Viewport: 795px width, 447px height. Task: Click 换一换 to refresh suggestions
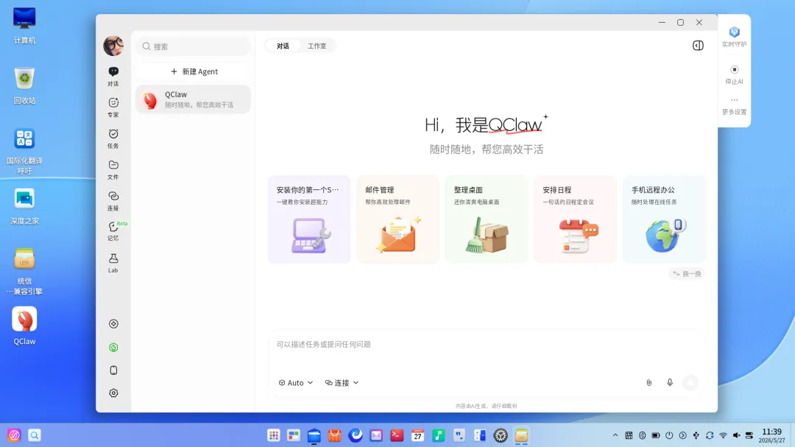(x=687, y=274)
